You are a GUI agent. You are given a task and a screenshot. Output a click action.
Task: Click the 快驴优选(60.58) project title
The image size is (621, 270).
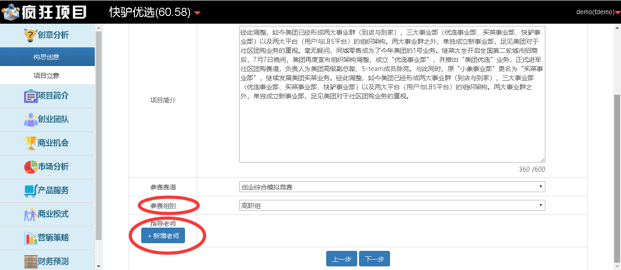pyautogui.click(x=150, y=12)
